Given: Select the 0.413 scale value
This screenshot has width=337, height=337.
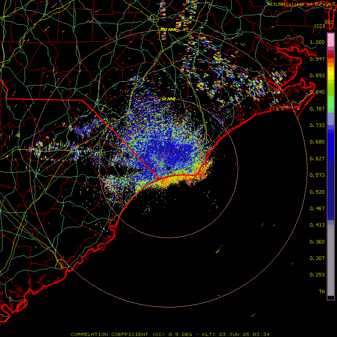Looking at the screenshot, I should (x=317, y=225).
